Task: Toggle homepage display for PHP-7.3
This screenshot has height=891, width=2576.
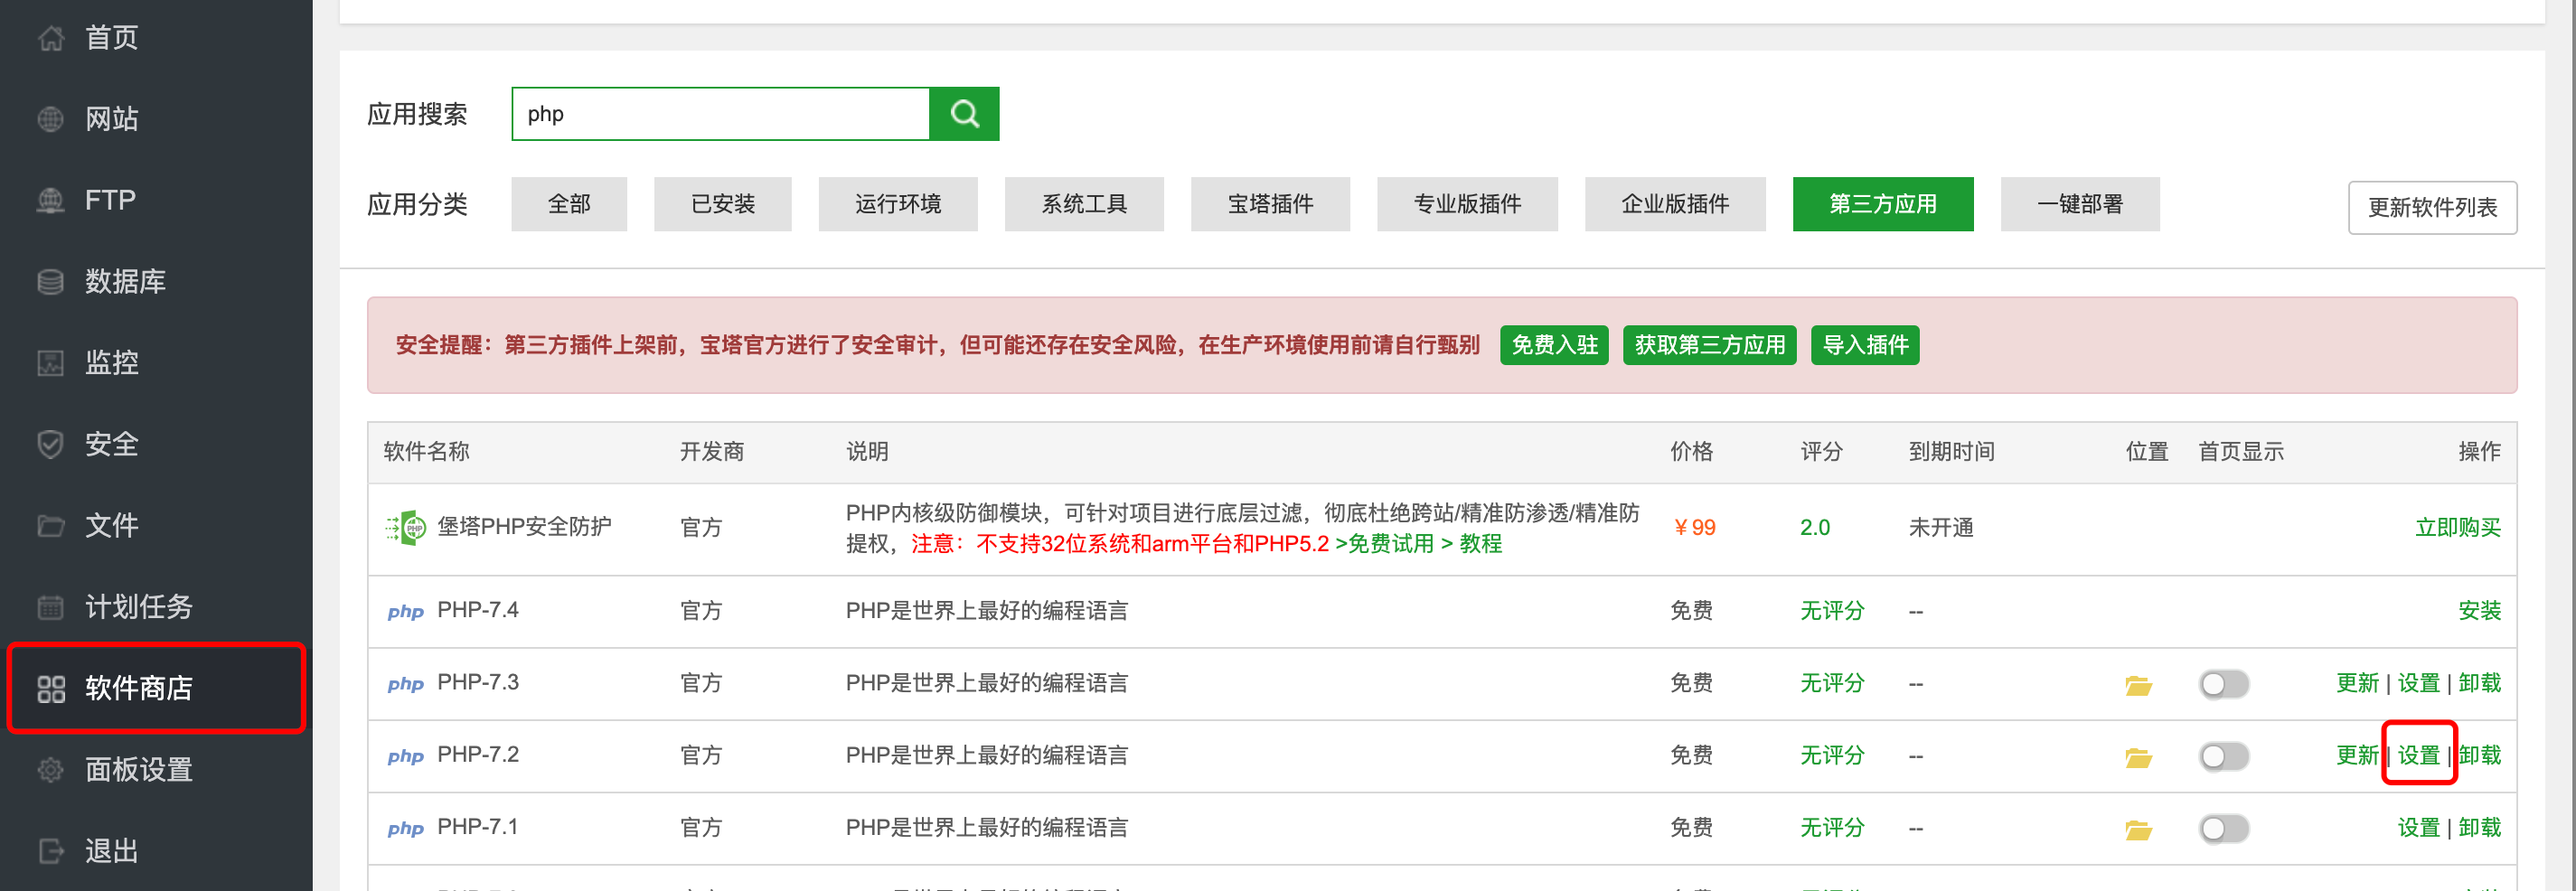Action: click(x=2224, y=684)
